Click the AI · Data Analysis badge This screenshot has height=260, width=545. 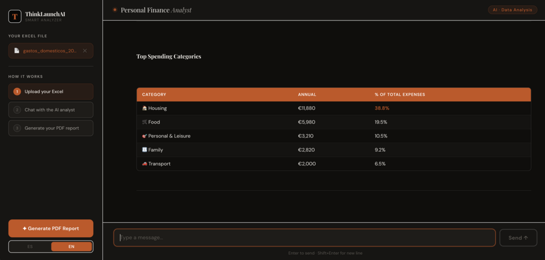pyautogui.click(x=512, y=10)
